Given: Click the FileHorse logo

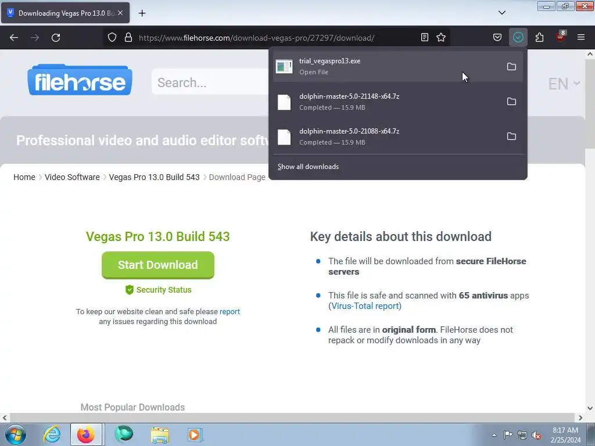Looking at the screenshot, I should [80, 80].
